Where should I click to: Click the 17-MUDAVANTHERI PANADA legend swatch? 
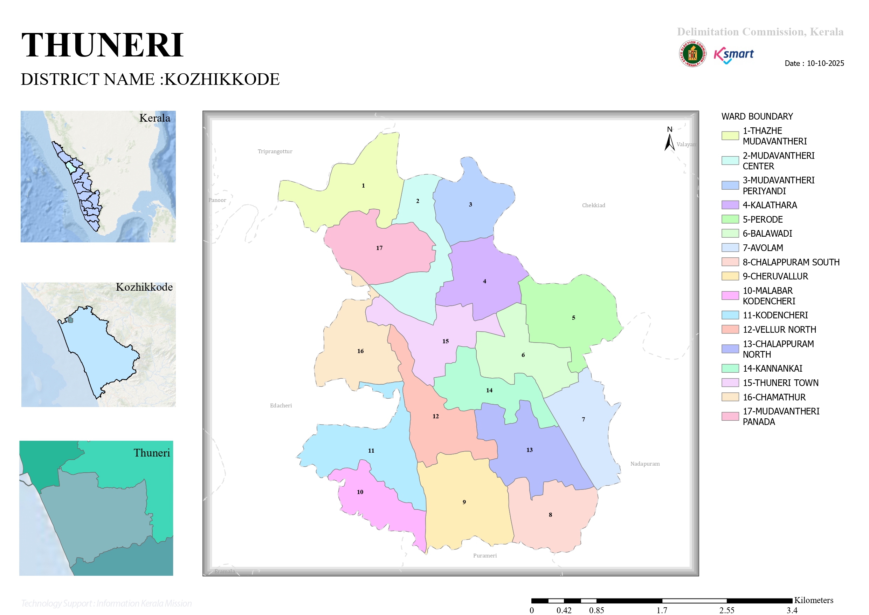tap(730, 417)
